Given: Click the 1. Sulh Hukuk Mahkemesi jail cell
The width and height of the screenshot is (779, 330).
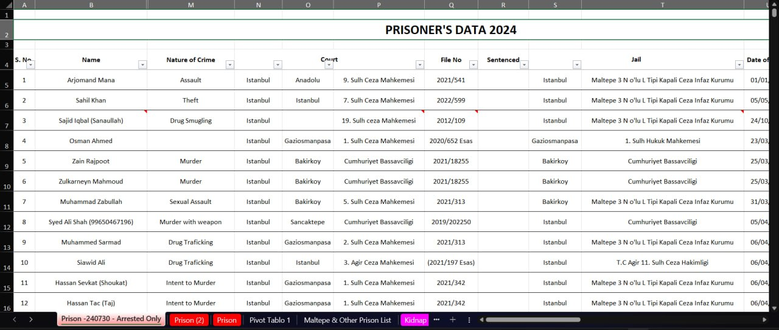Looking at the screenshot, I should (x=663, y=141).
